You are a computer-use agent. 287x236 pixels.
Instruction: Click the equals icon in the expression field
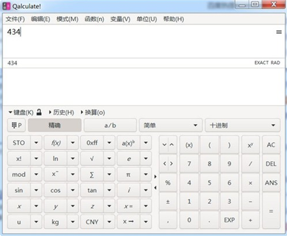(279, 32)
